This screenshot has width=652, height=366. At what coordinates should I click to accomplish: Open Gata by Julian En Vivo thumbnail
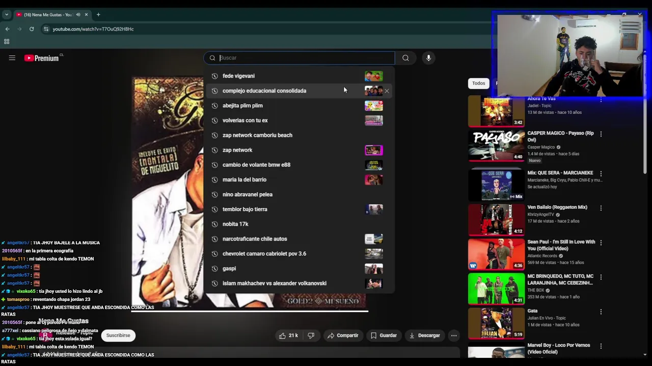tap(496, 323)
